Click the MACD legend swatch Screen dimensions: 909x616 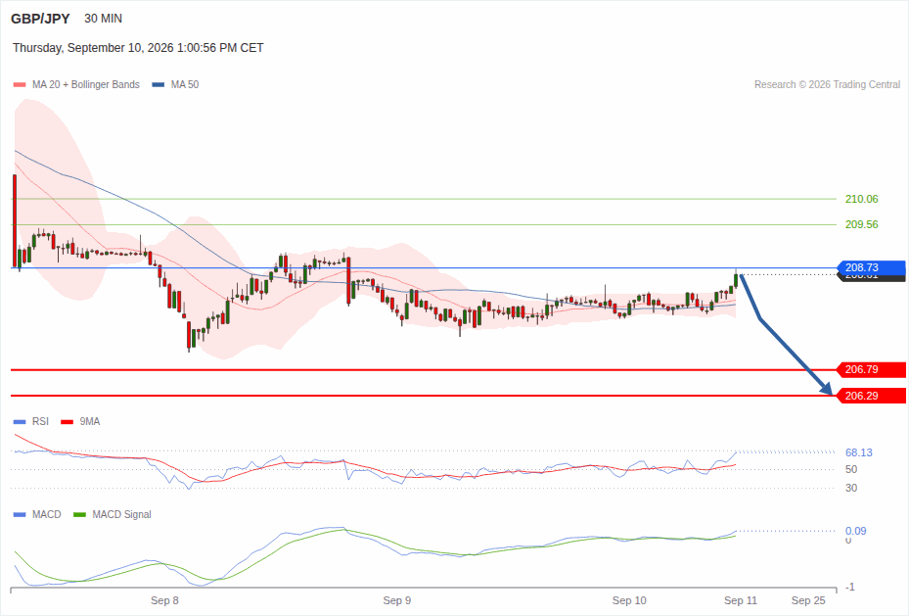point(20,514)
